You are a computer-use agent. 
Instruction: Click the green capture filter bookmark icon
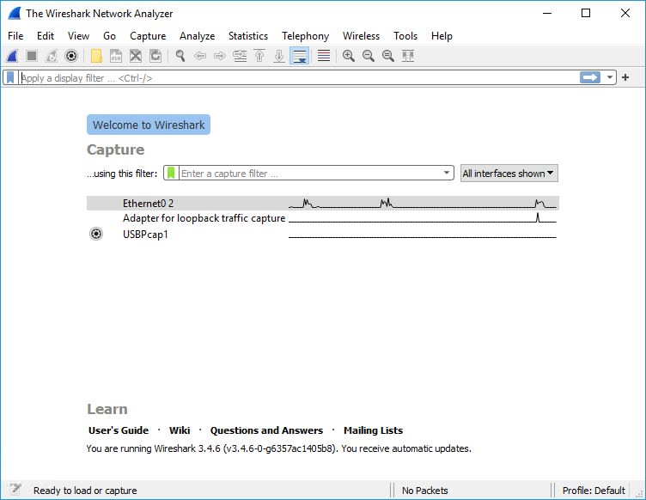[x=171, y=173]
